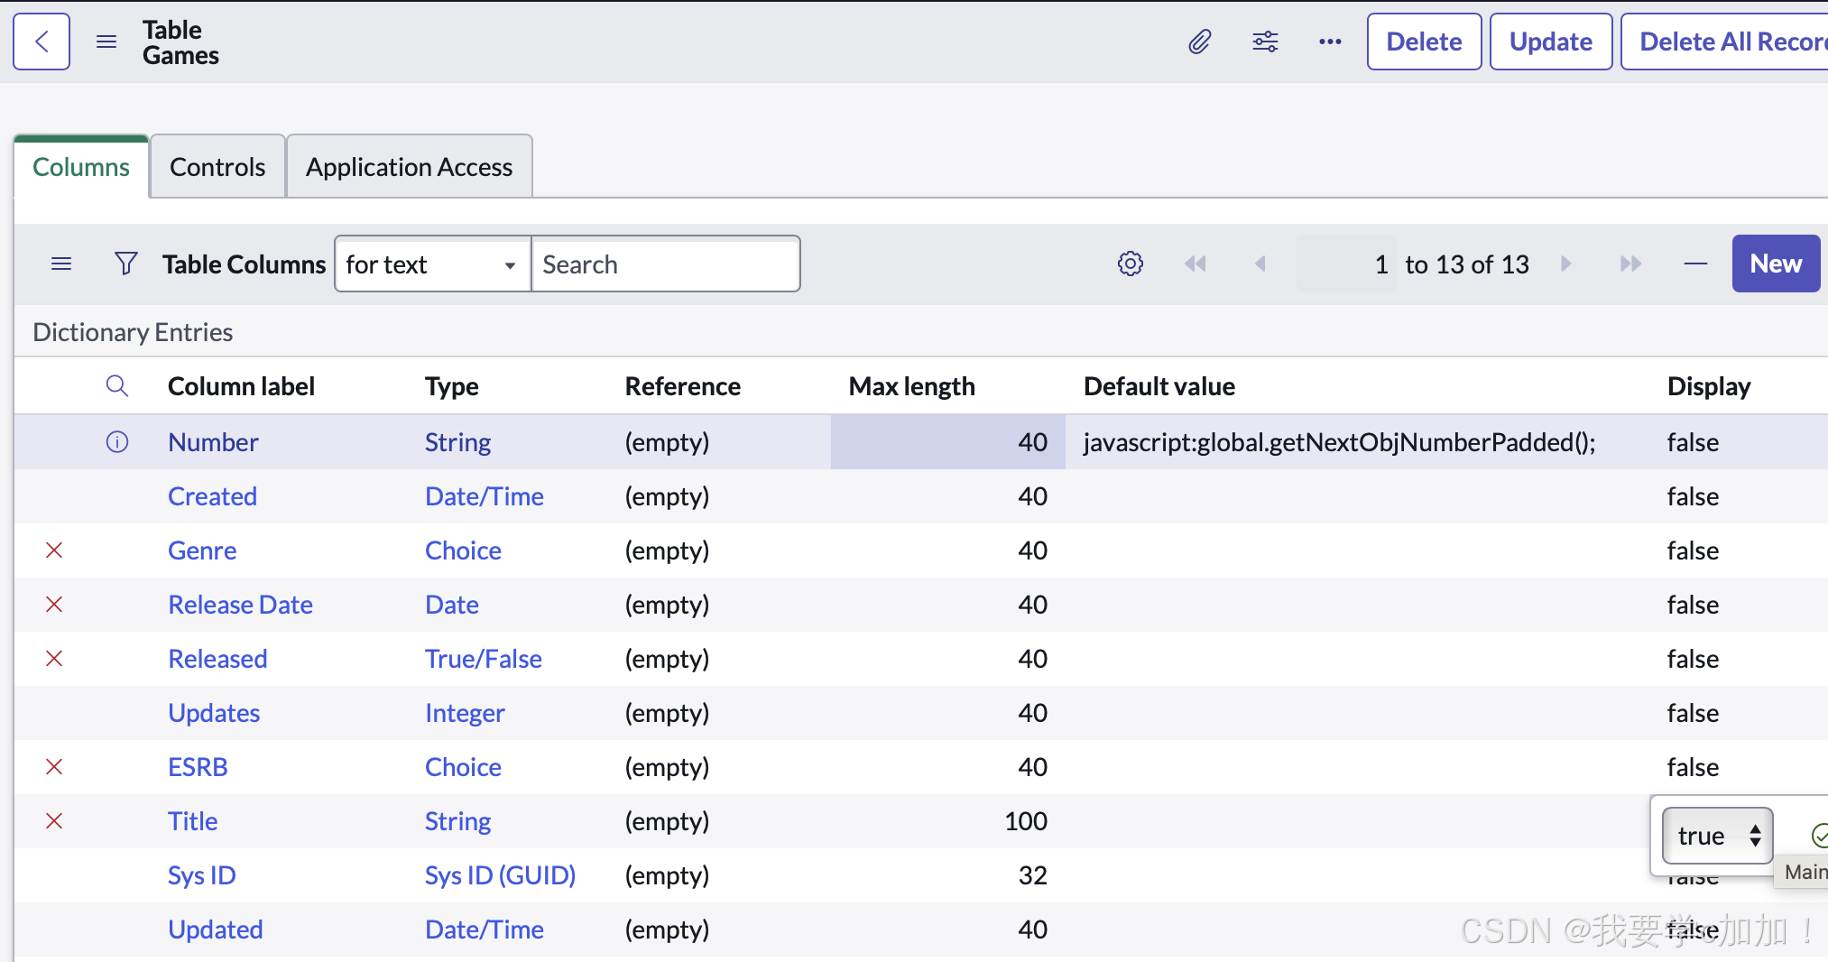Open the form context menu icon
1828x962 pixels.
point(106,42)
